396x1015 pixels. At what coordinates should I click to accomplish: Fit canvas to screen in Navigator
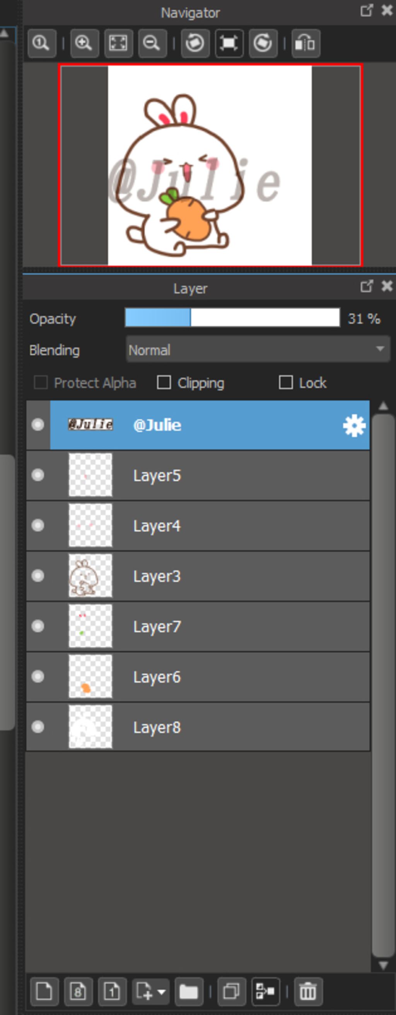(118, 43)
